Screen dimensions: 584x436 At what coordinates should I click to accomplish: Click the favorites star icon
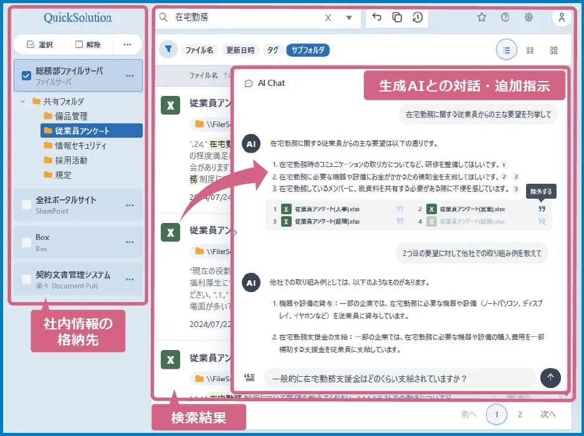(482, 17)
